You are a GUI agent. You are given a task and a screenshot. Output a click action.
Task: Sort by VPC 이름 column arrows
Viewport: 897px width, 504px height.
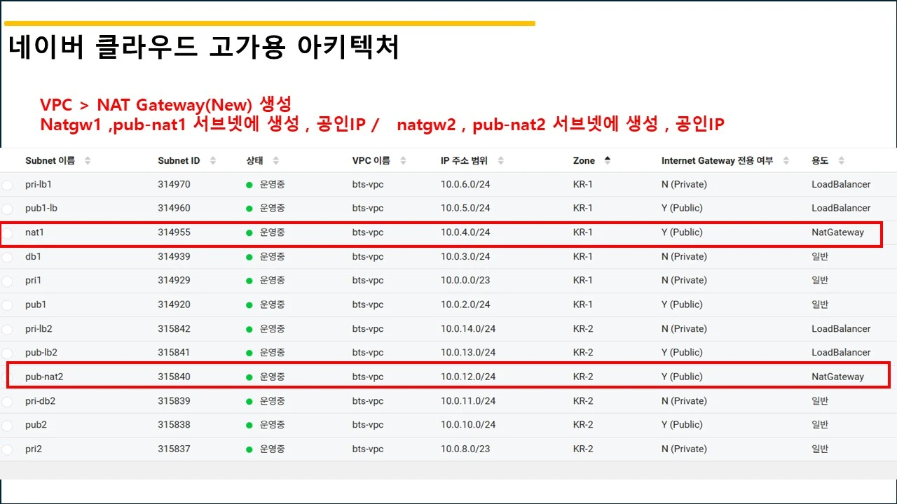click(x=402, y=160)
